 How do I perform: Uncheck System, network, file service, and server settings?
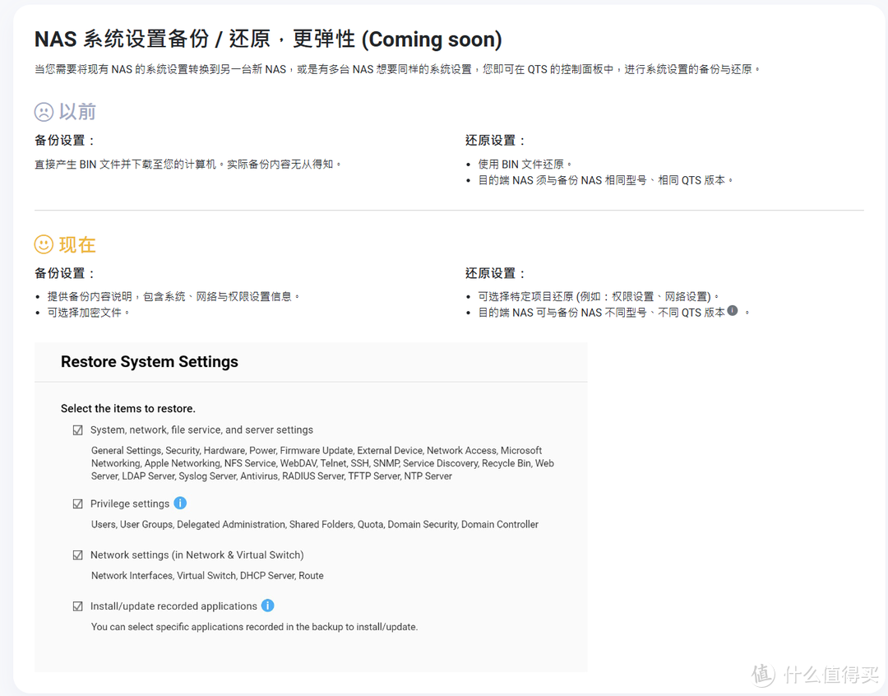click(78, 429)
